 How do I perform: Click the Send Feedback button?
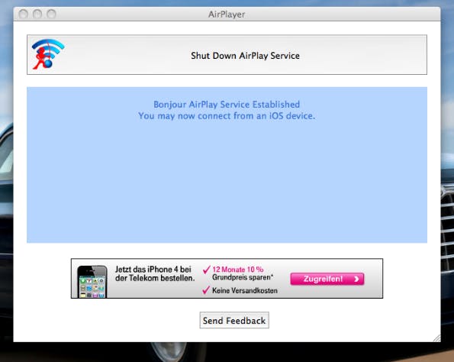click(234, 320)
